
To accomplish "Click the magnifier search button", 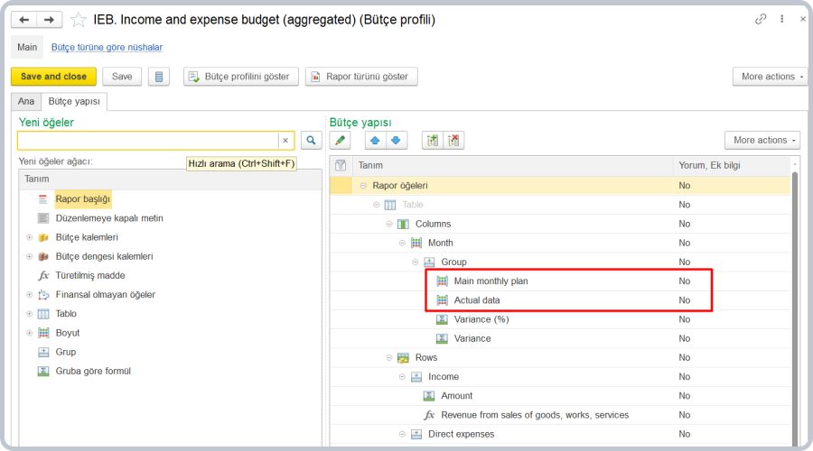I will click(311, 140).
